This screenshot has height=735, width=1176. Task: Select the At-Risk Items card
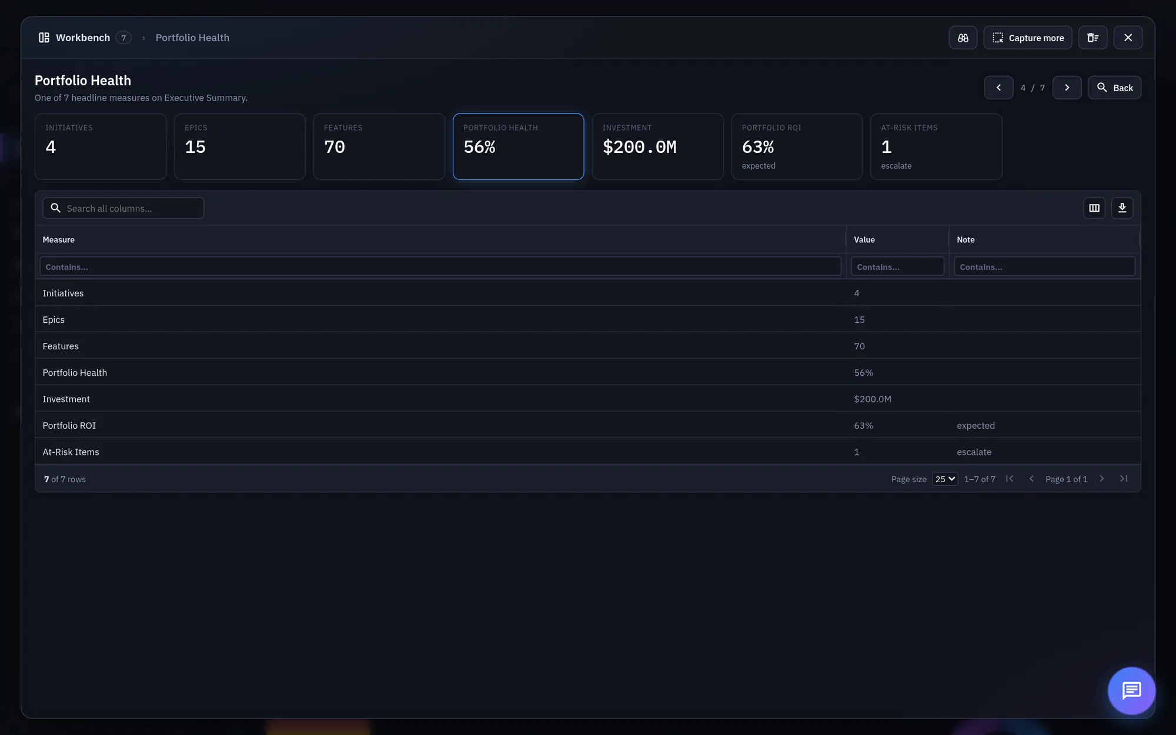tap(936, 146)
